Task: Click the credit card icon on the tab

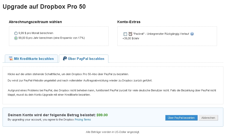Action: [11, 58]
